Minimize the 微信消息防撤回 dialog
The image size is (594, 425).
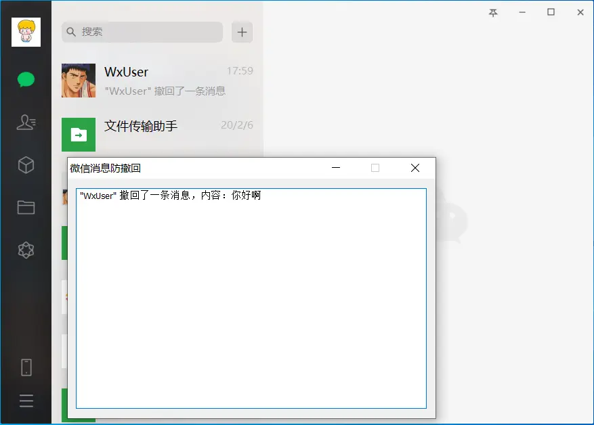pos(336,168)
